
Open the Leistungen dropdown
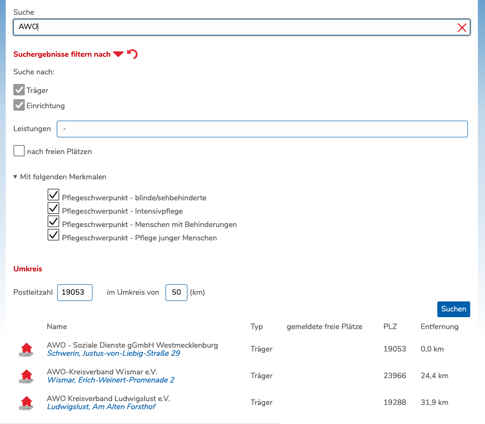tap(262, 129)
